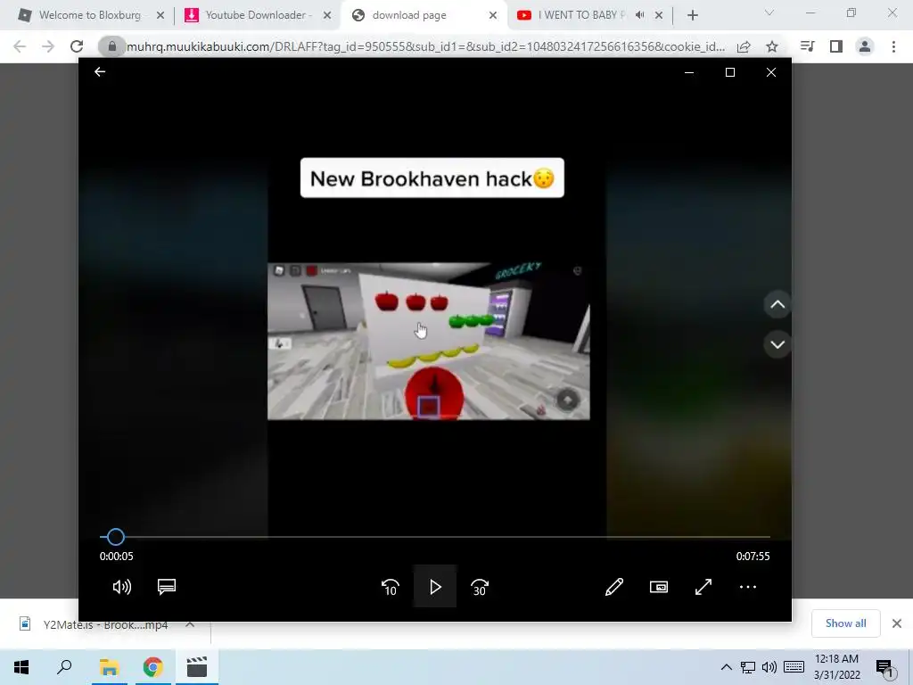Viewport: 913px width, 685px height.
Task: Go to the previous video with the up chevron
Action: [777, 304]
